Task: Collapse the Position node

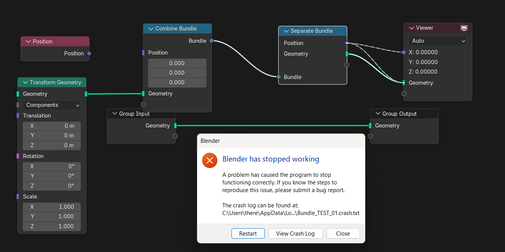Action: pyautogui.click(x=28, y=42)
